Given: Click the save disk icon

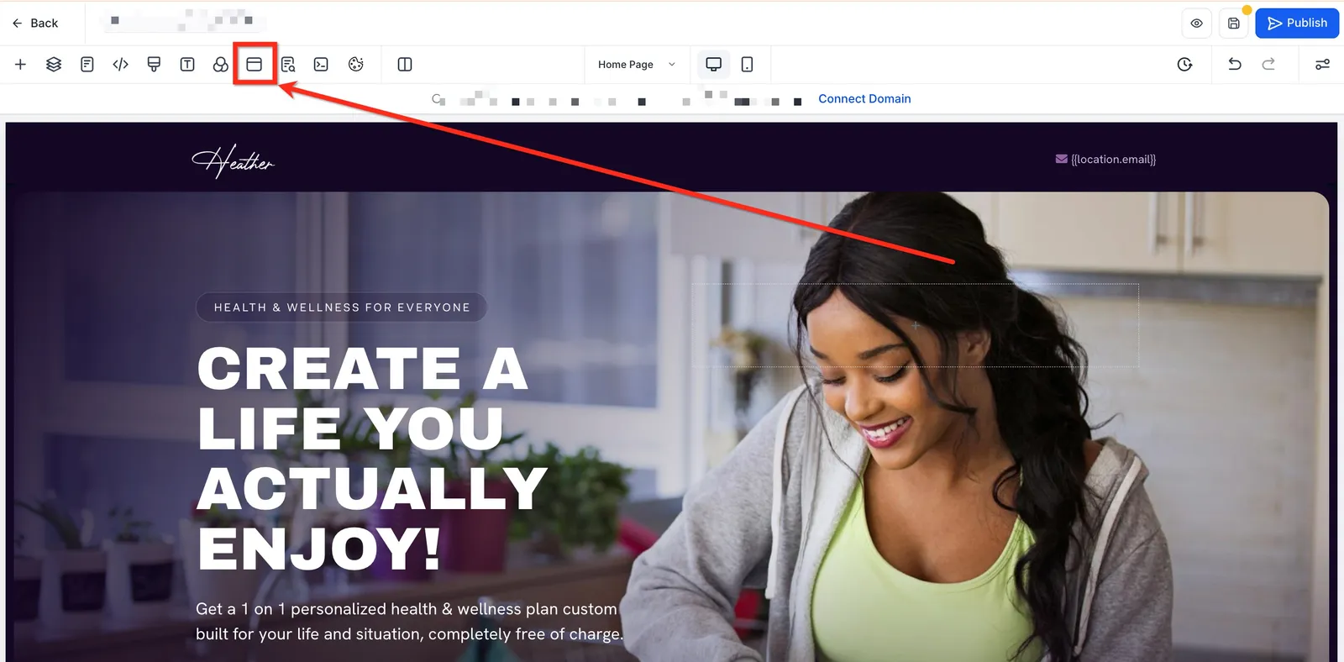Looking at the screenshot, I should (1233, 24).
